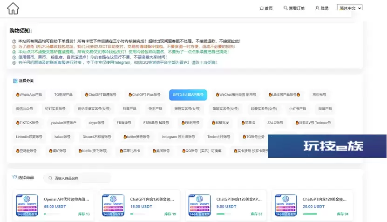
Task: Click the 55.00 USDT price text
Action: tap(55, 207)
